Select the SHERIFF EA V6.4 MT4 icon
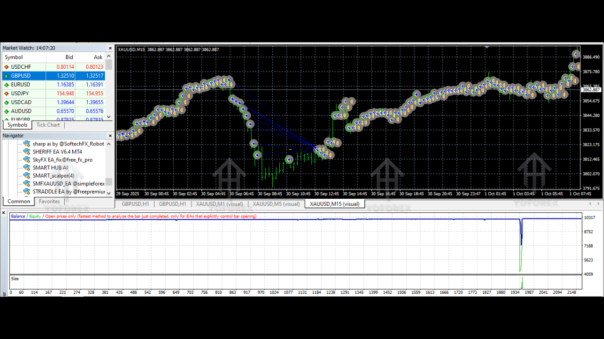Viewport: 604px width, 339px height. (x=26, y=152)
